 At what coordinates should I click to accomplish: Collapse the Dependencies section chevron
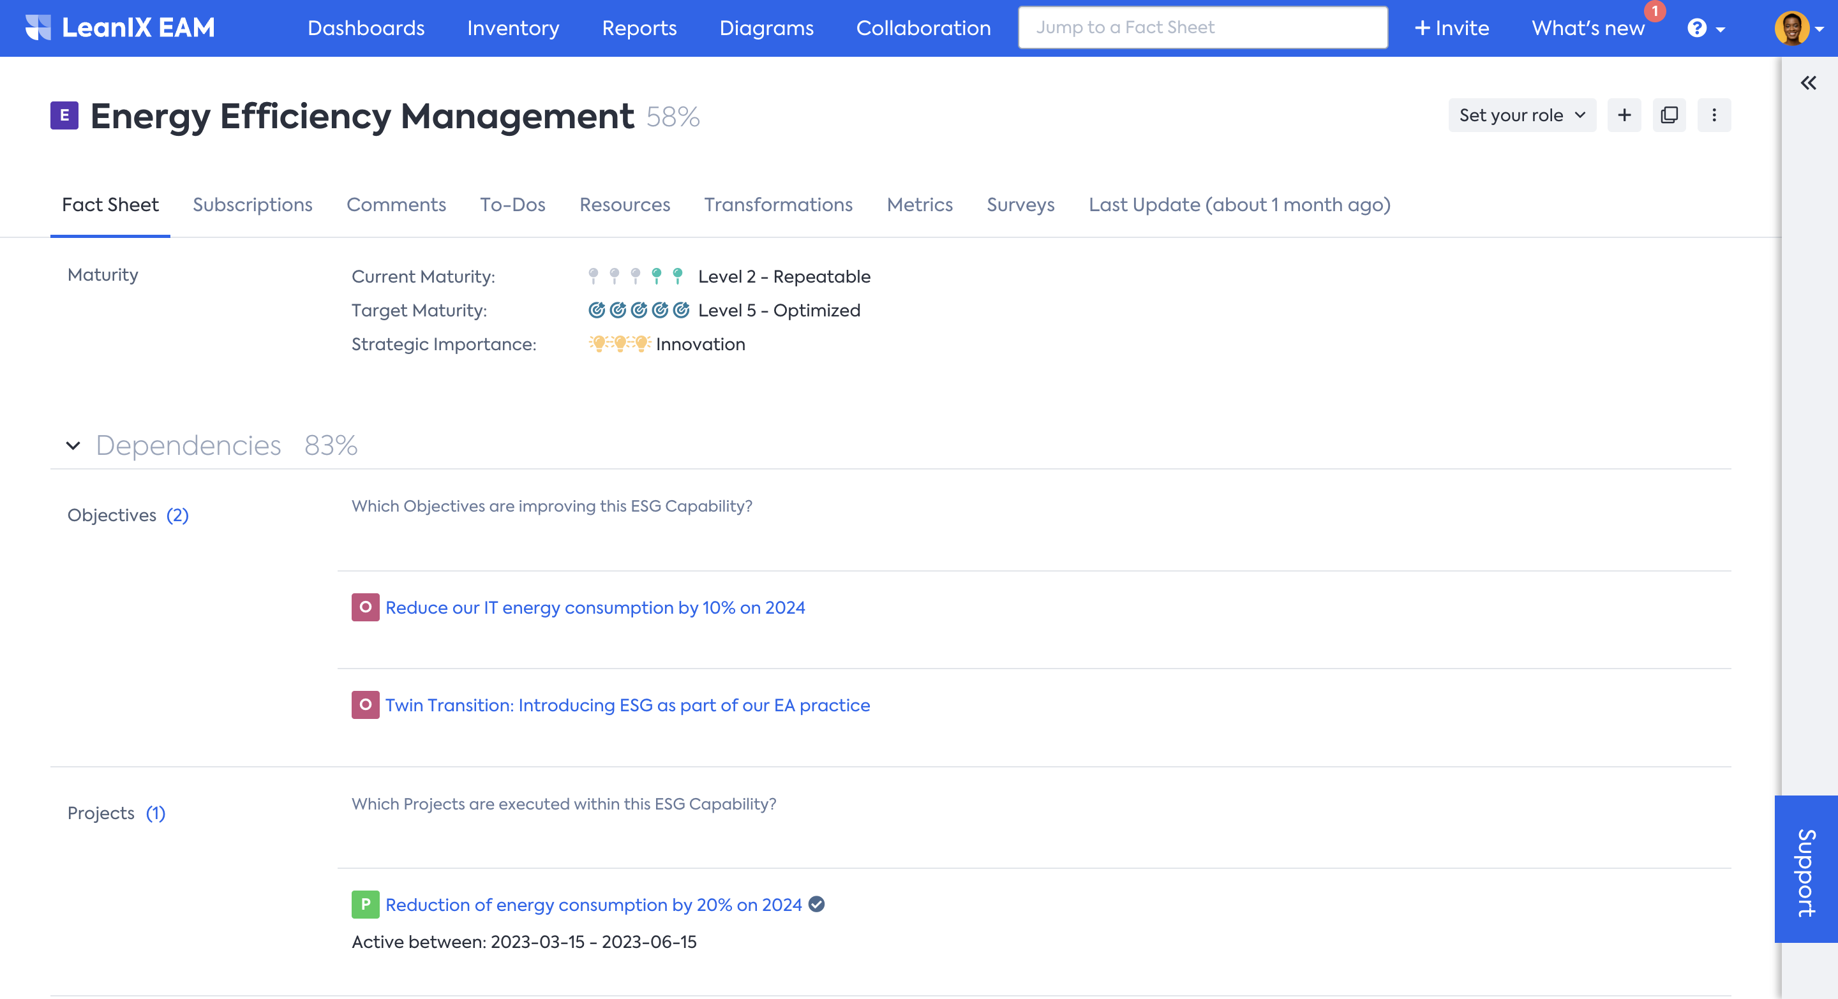(x=73, y=446)
